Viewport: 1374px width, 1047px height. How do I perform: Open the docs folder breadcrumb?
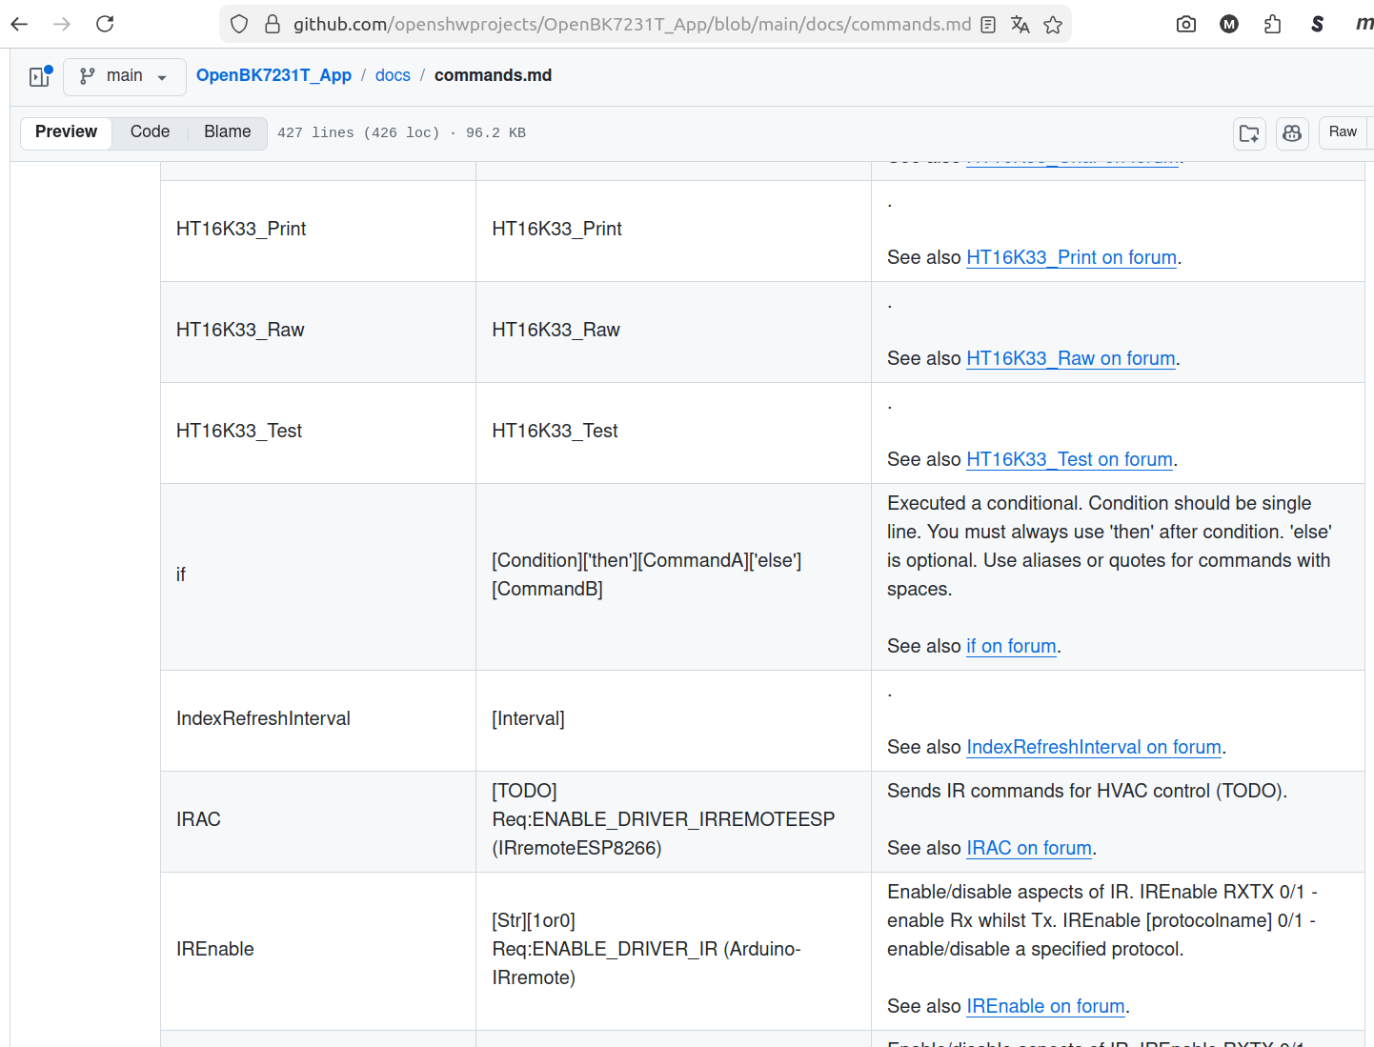(393, 75)
